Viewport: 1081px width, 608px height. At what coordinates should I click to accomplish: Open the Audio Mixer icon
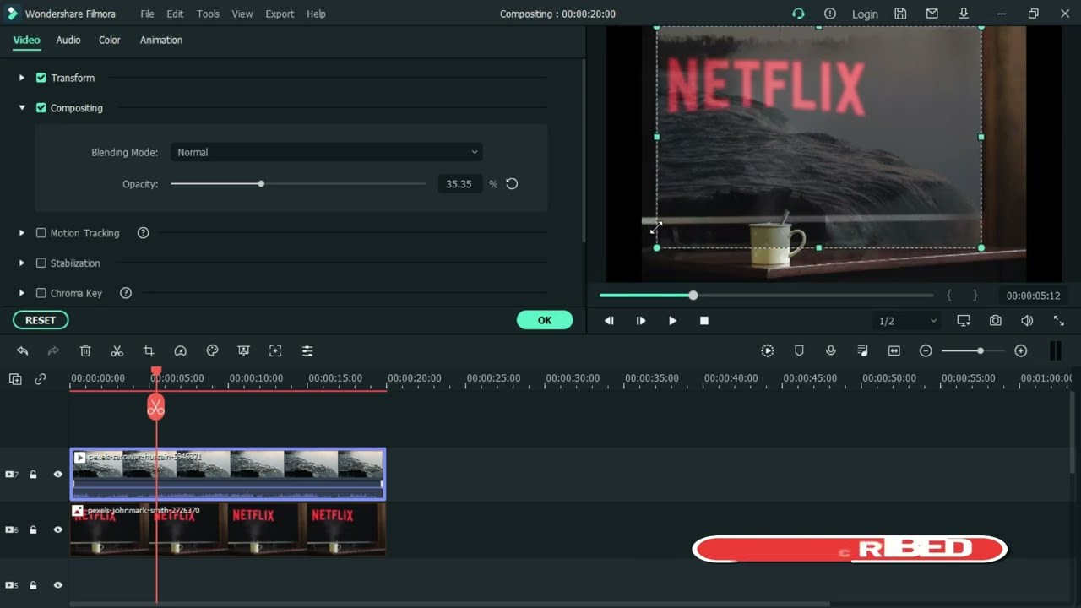point(862,350)
